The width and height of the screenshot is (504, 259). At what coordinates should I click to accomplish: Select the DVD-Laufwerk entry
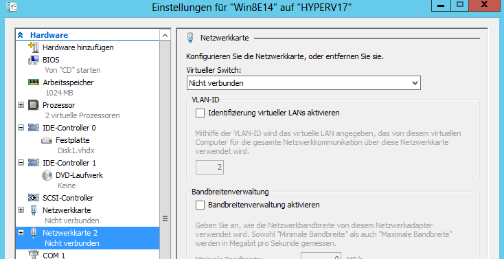pos(79,175)
